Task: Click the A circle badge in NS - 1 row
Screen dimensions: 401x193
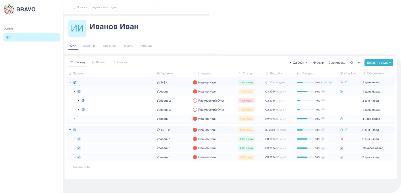Action: click(330, 82)
